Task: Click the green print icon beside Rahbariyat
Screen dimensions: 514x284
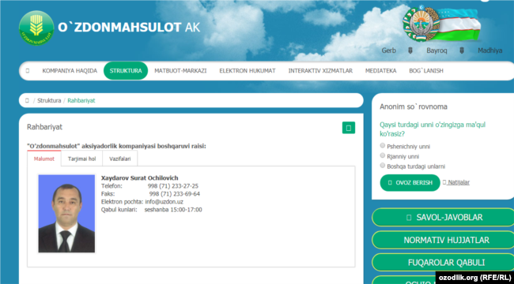Action: click(x=349, y=128)
